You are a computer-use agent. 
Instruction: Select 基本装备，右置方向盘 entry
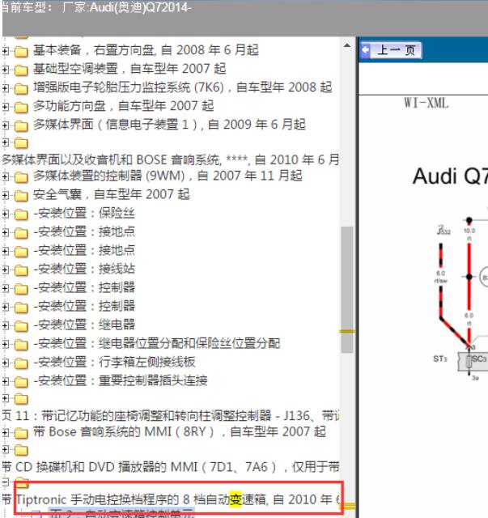pyautogui.click(x=146, y=50)
